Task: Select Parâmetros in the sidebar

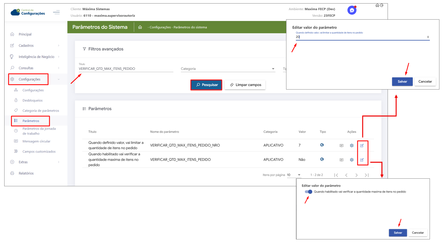Action: (31, 121)
